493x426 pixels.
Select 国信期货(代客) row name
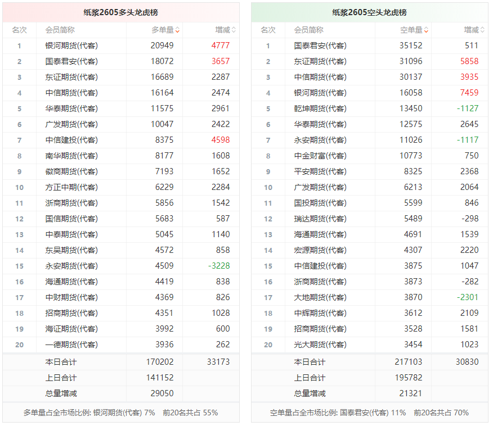coord(71,219)
